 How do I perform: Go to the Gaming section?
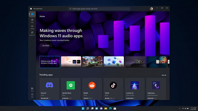point(32,27)
